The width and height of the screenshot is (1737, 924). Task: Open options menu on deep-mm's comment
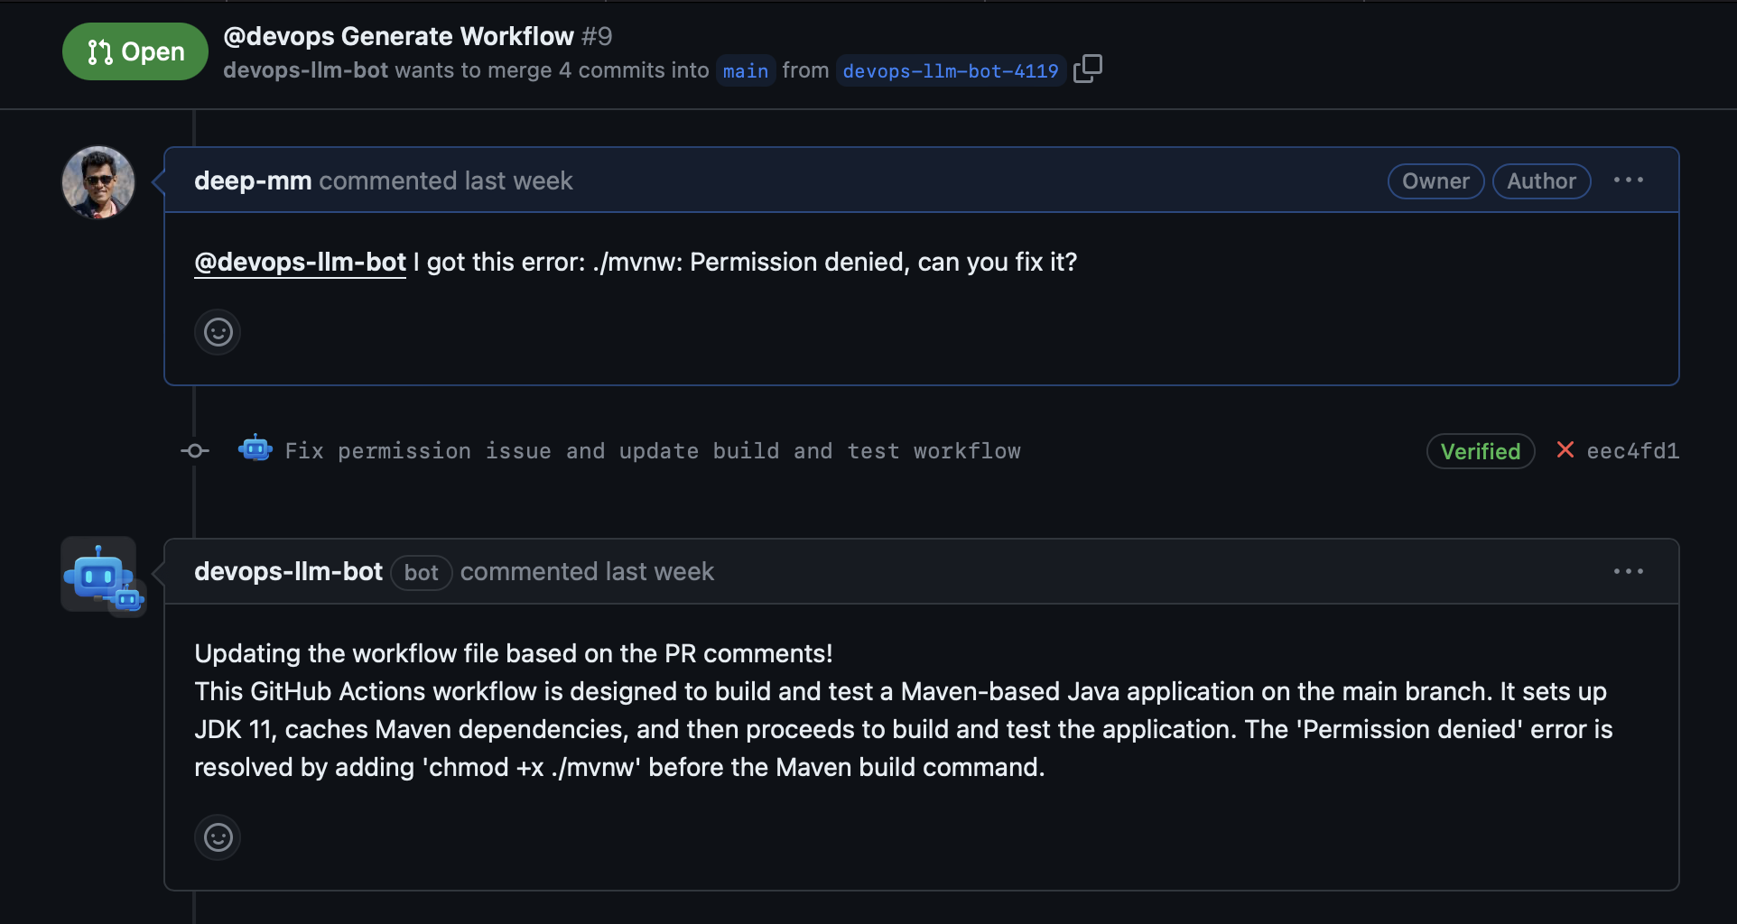point(1628,180)
